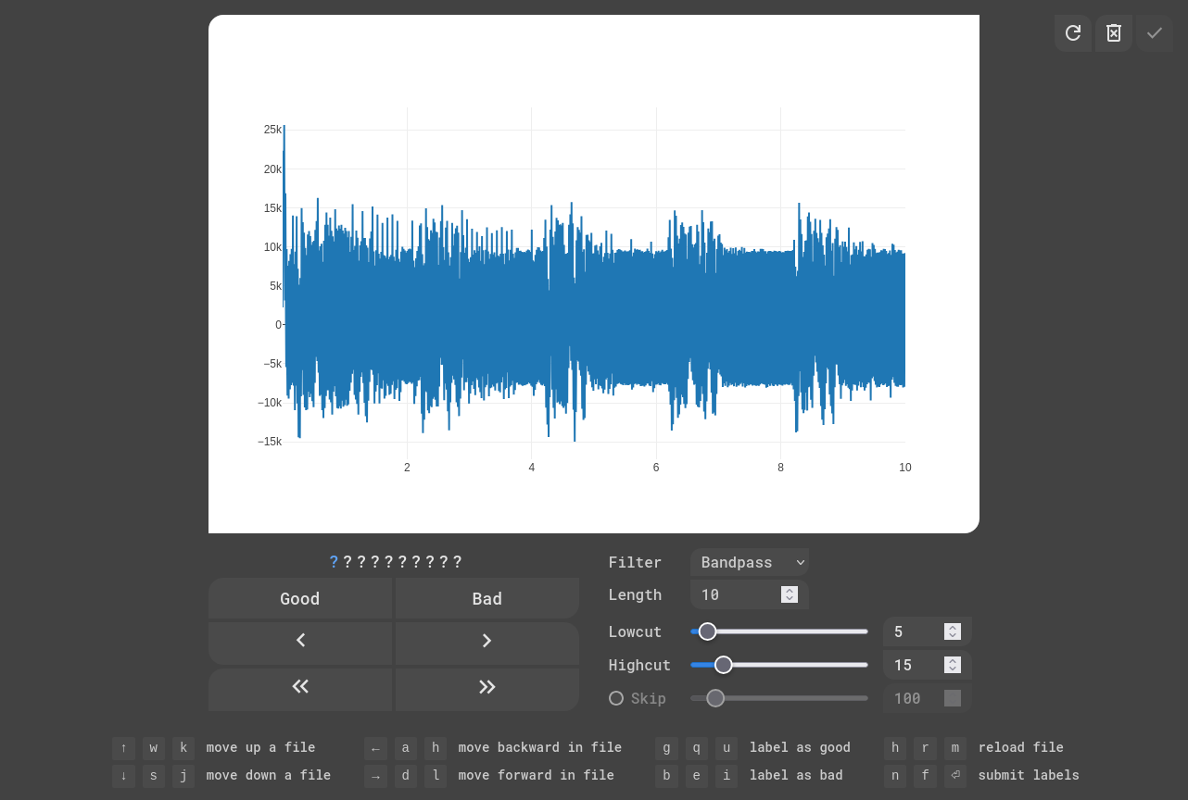This screenshot has width=1188, height=800.
Task: Click the Lowcut number stepper arrows
Action: click(952, 631)
